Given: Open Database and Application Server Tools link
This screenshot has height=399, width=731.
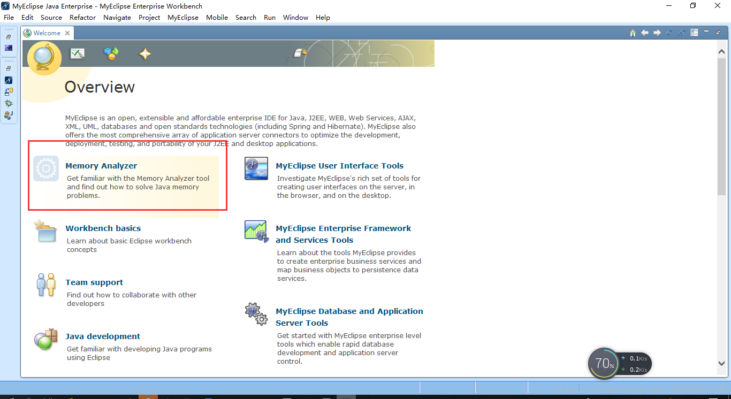Looking at the screenshot, I should tap(349, 317).
